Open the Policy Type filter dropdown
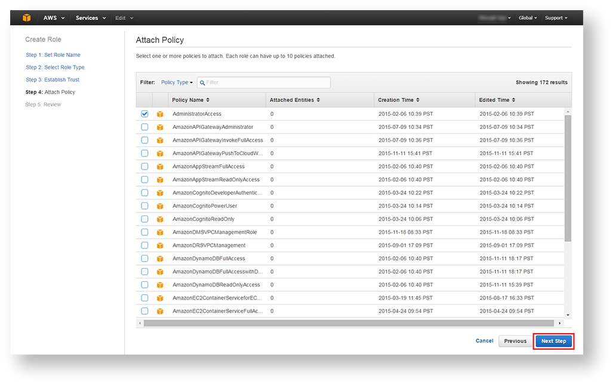 click(x=177, y=82)
